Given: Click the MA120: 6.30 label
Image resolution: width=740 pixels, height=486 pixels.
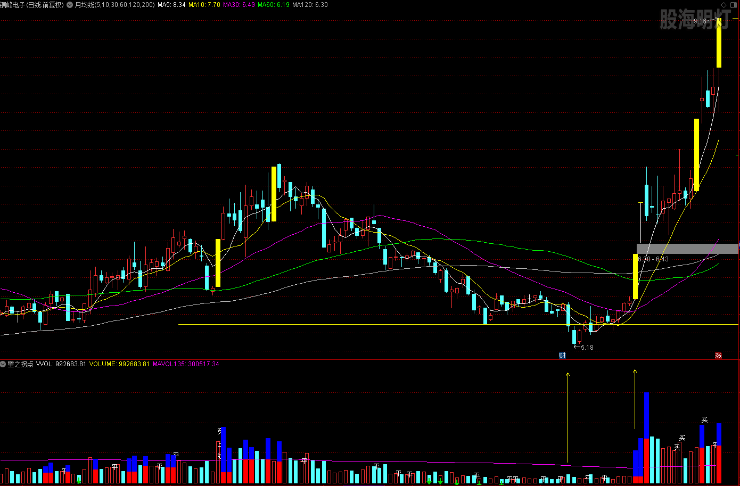Looking at the screenshot, I should [310, 5].
